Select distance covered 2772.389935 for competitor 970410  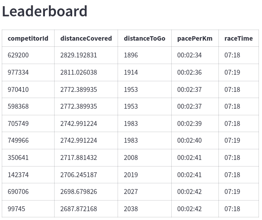[x=79, y=90]
